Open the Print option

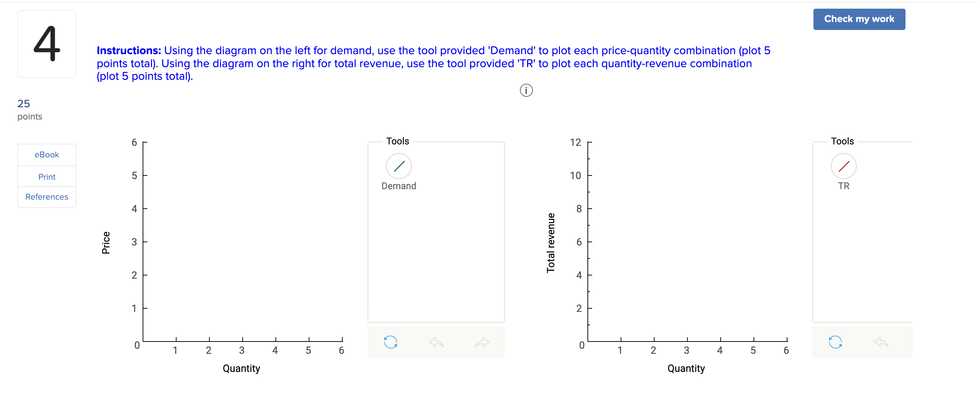pyautogui.click(x=47, y=177)
